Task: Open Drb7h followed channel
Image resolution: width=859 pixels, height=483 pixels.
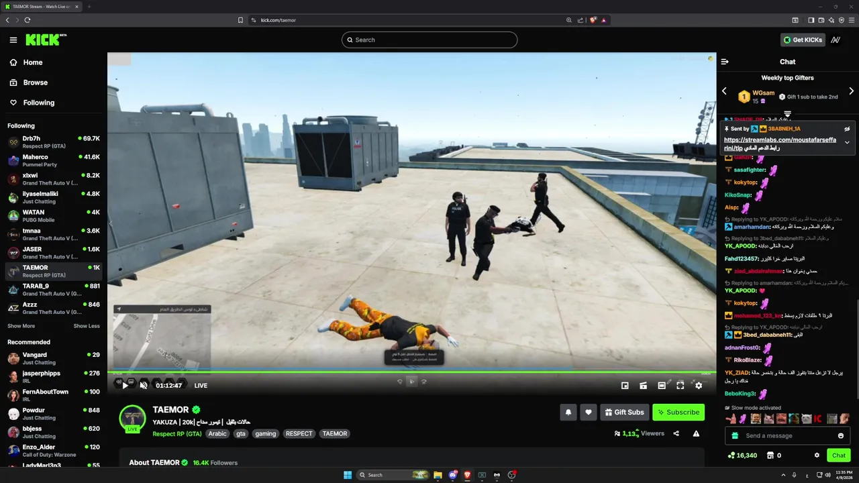Action: pos(54,142)
